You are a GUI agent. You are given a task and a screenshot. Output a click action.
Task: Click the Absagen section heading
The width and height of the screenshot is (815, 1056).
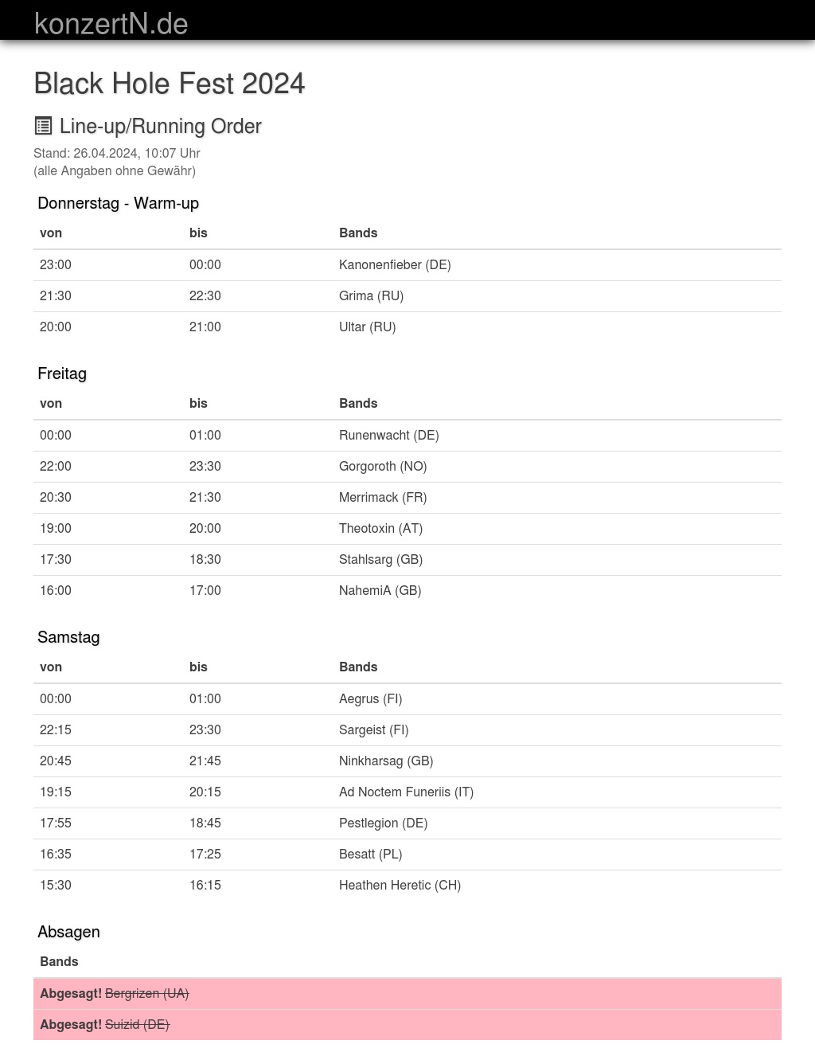[68, 932]
